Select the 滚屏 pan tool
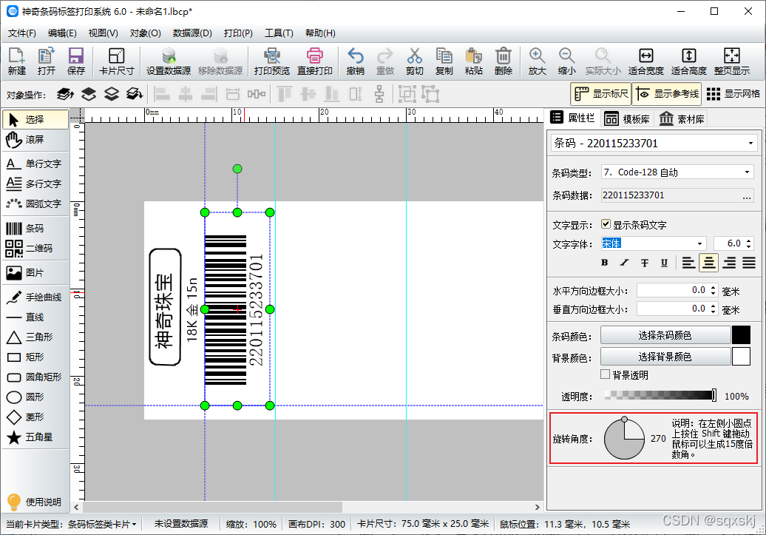The height and width of the screenshot is (535, 766). [x=35, y=140]
